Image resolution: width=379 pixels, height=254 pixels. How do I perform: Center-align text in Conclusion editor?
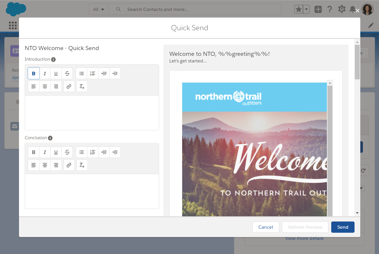(x=45, y=165)
